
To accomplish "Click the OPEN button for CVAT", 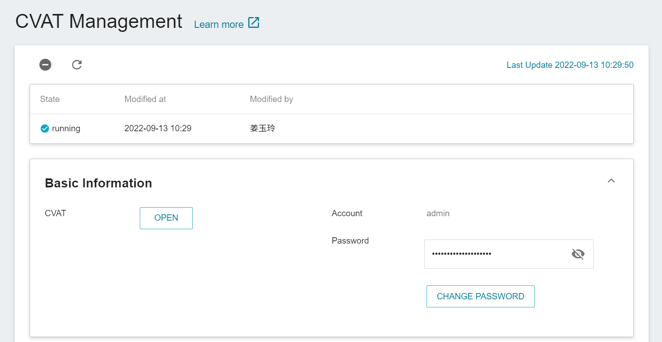I will pos(166,218).
